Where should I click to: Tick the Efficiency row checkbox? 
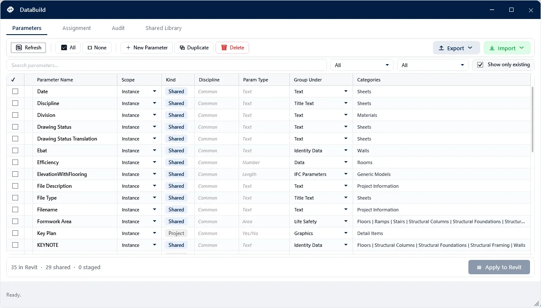pos(15,162)
